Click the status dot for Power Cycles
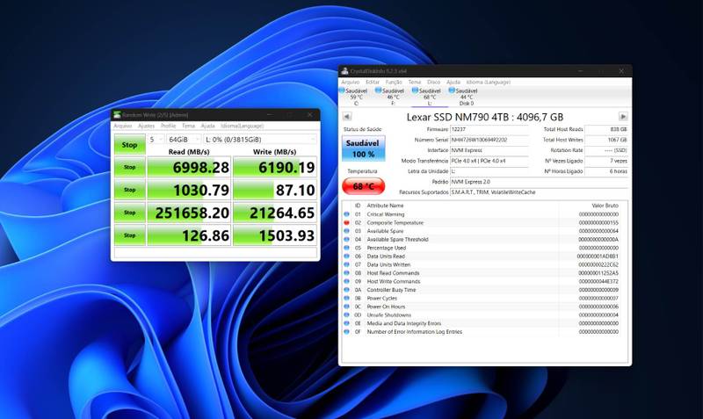The width and height of the screenshot is (703, 419). 346,298
